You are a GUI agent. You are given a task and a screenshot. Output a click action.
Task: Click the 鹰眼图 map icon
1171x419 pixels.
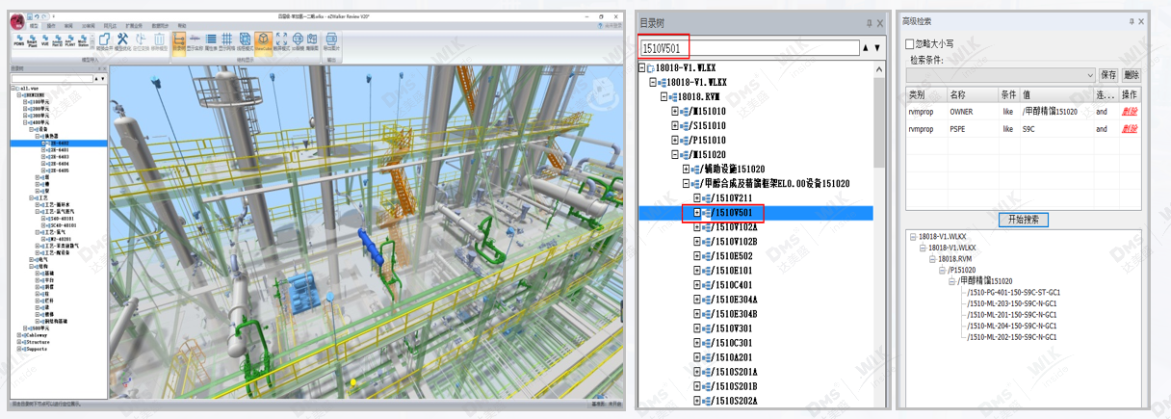[x=312, y=40]
